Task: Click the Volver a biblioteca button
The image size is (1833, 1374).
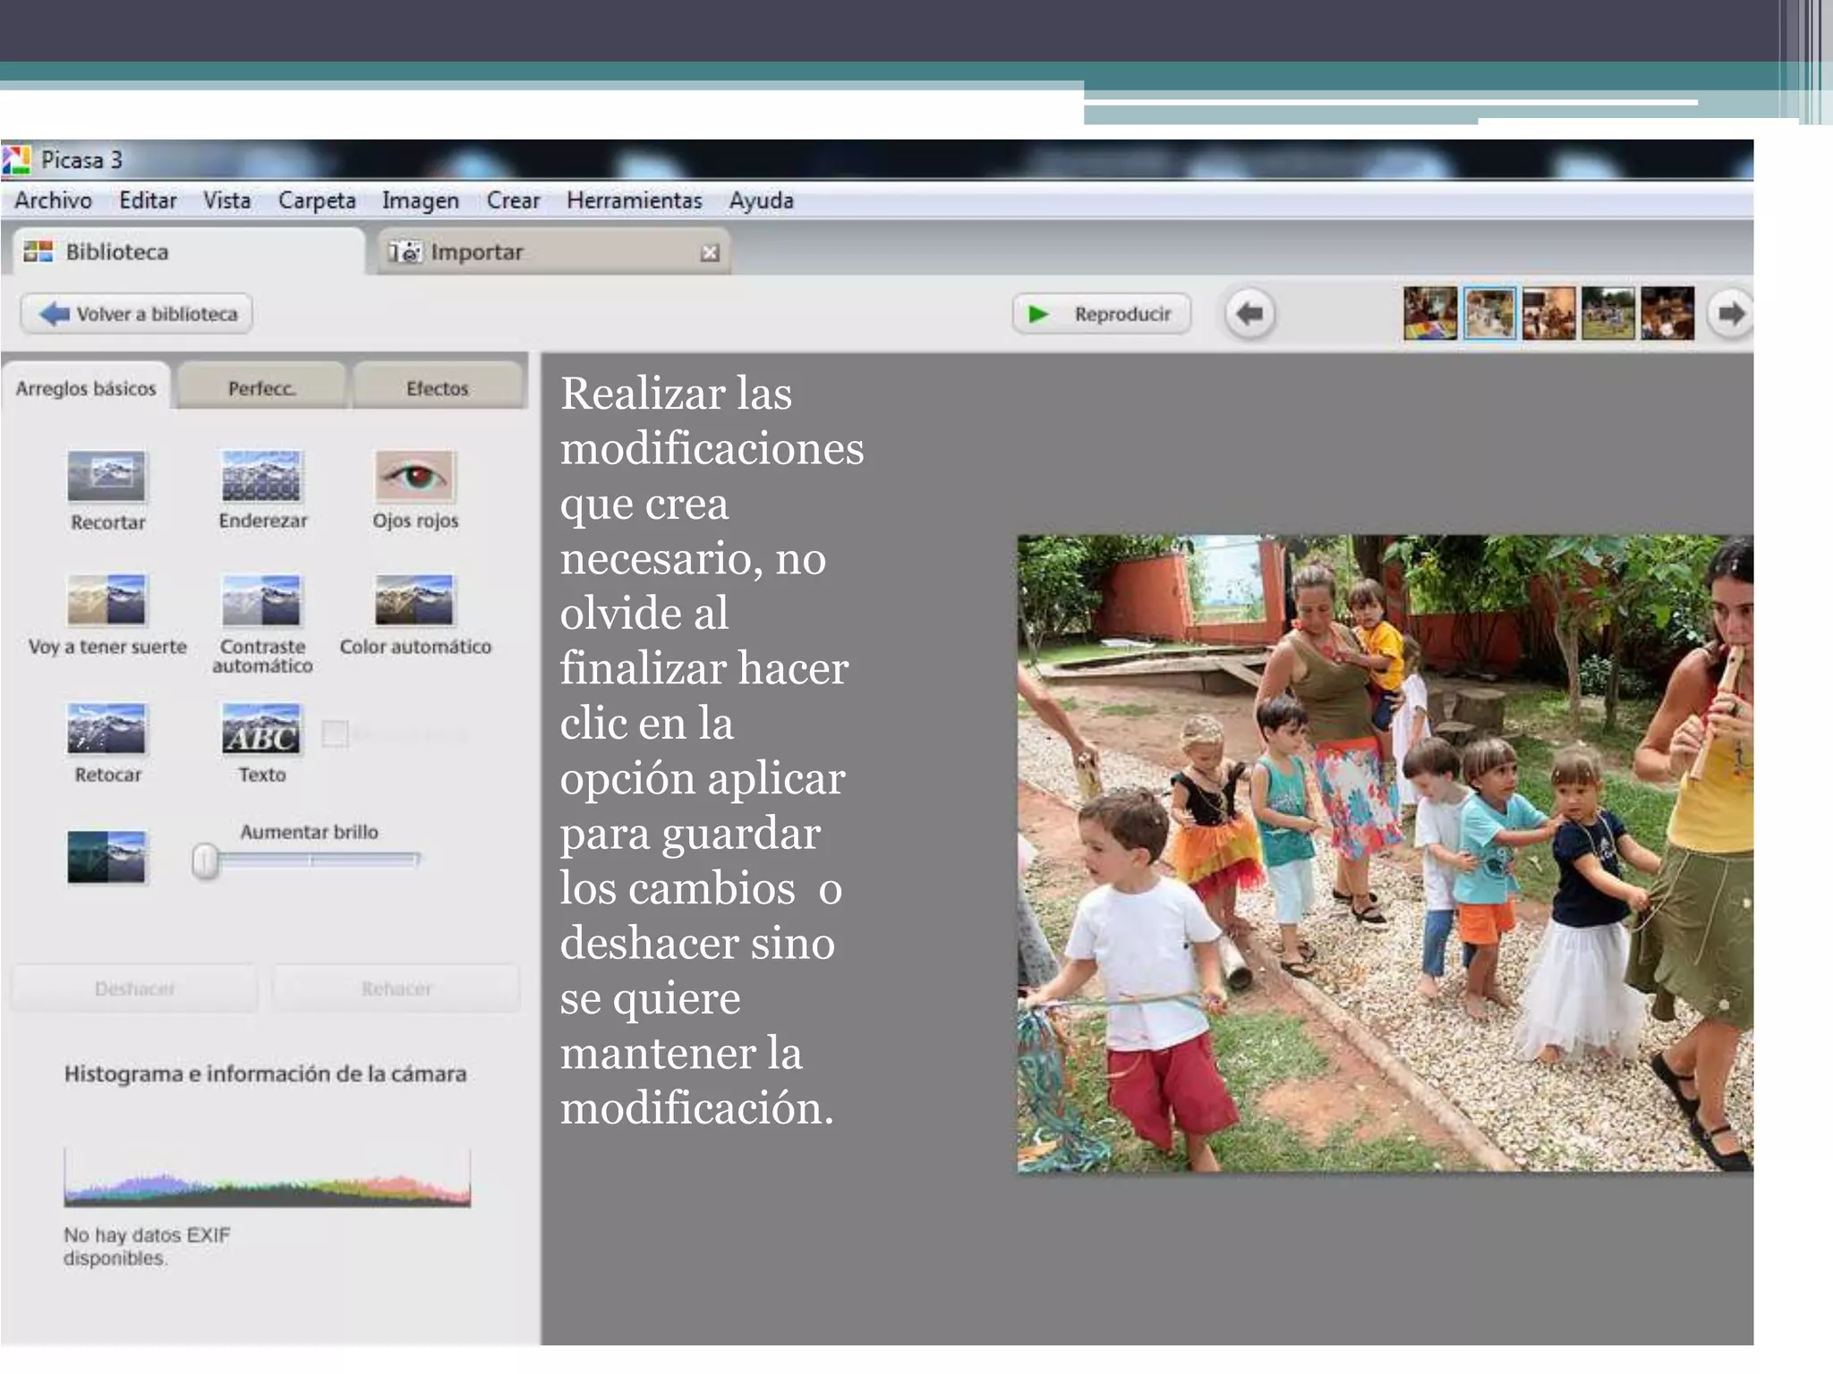Action: (136, 314)
